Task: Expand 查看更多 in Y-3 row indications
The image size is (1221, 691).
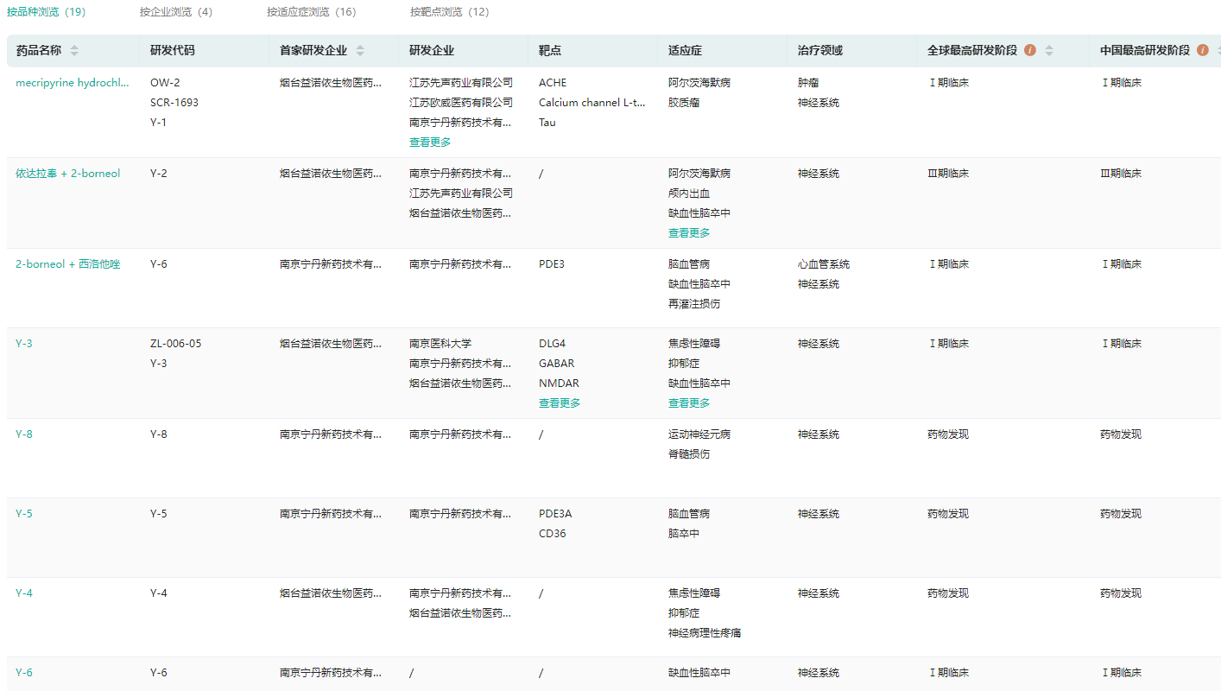Action: [689, 403]
